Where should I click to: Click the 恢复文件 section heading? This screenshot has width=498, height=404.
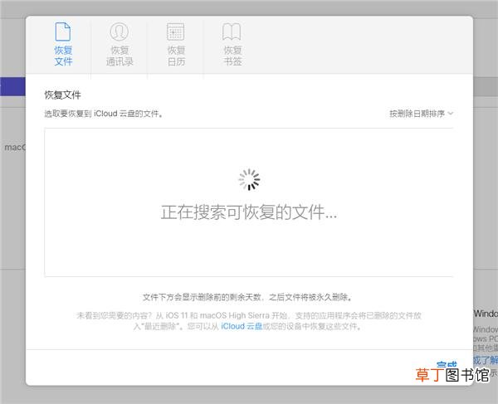click(x=62, y=95)
